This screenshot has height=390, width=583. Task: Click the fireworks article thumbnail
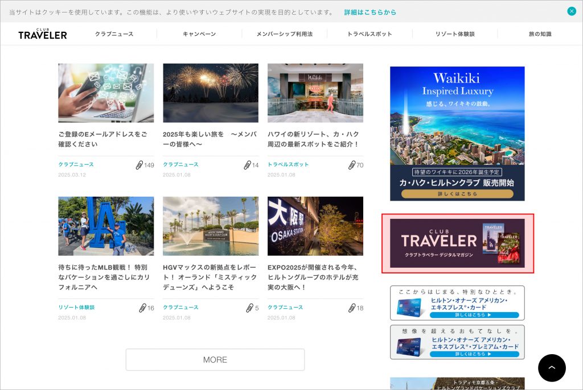[211, 93]
